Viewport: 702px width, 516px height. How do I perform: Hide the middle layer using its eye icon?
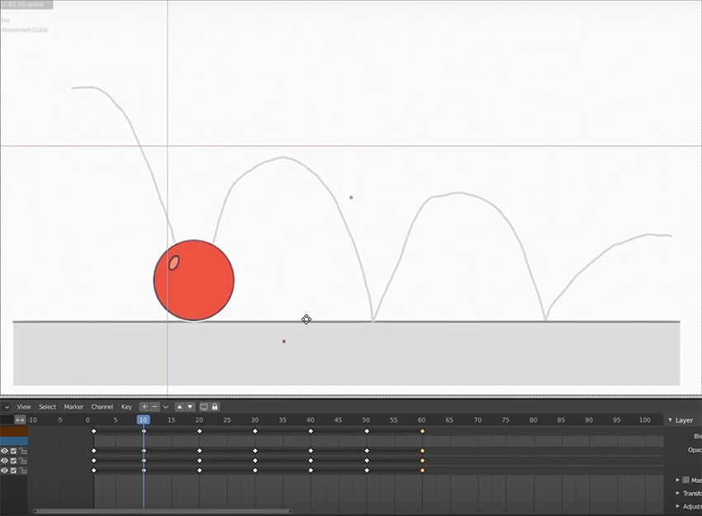(x=4, y=461)
